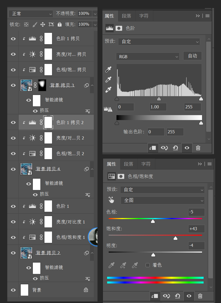This screenshot has width=221, height=303.
Task: Open the Levels panel menu
Action: pyautogui.click(x=207, y=16)
